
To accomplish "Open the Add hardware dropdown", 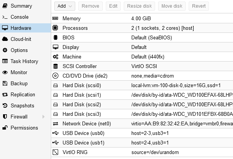I will tap(65, 6).
